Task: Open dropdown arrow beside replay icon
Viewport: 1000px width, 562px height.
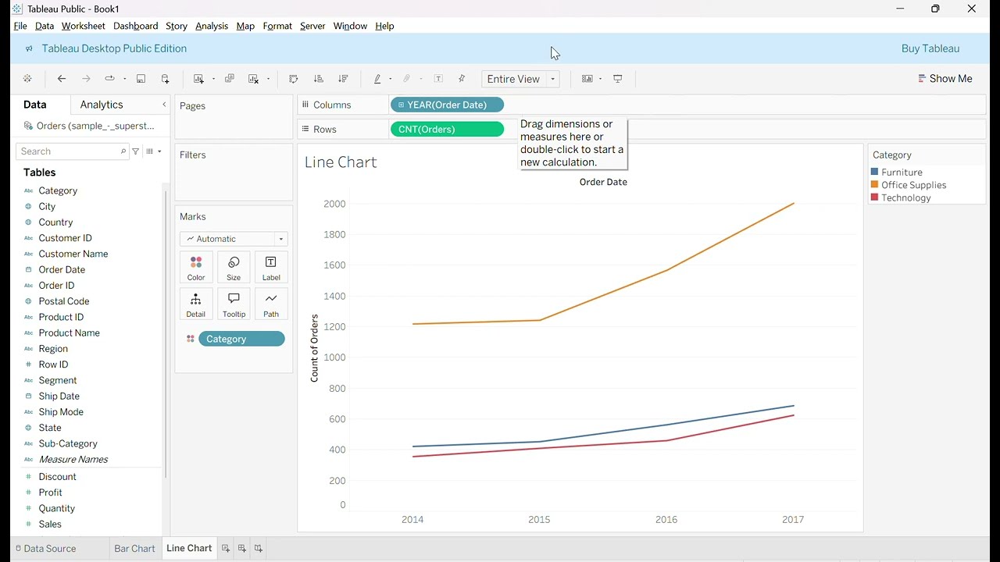Action: point(125,79)
